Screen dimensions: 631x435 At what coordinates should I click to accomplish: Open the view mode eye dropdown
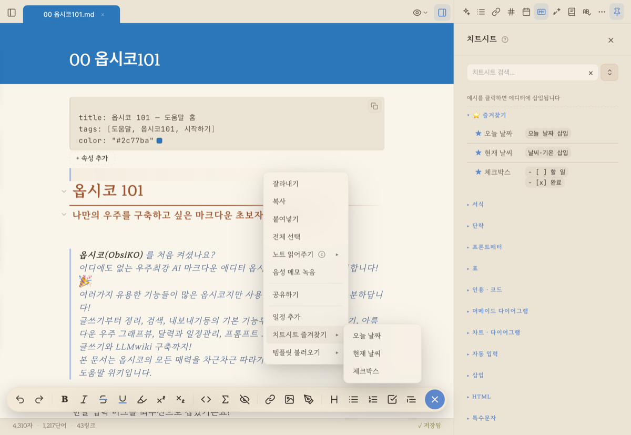tap(420, 13)
